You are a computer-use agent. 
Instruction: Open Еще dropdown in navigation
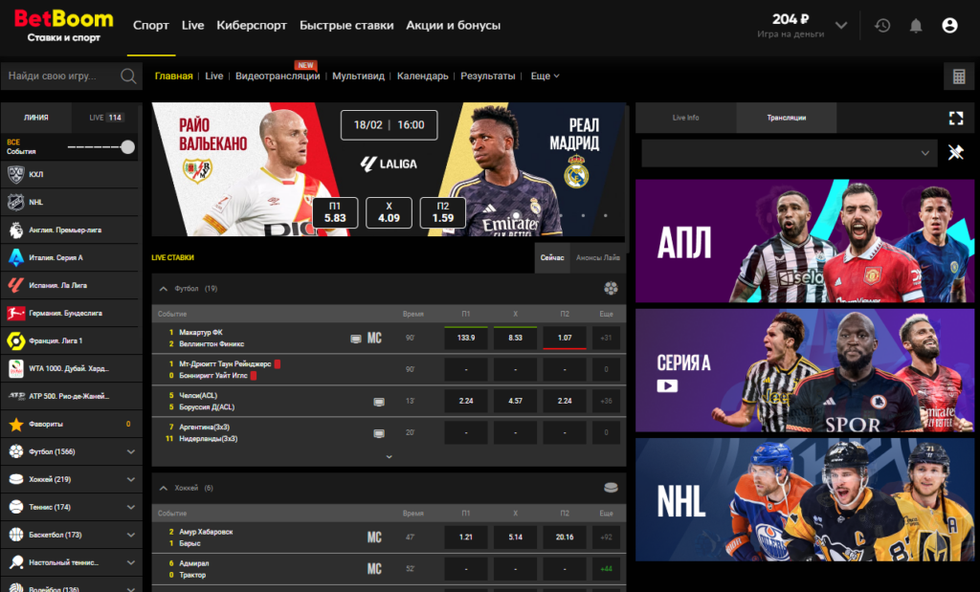pyautogui.click(x=545, y=77)
